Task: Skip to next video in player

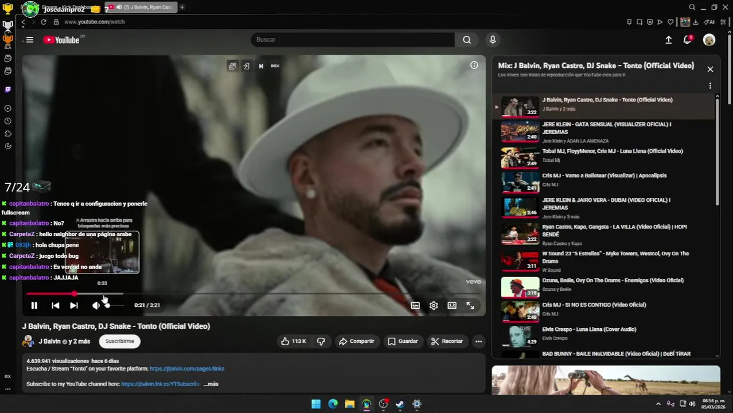Action: [x=74, y=306]
